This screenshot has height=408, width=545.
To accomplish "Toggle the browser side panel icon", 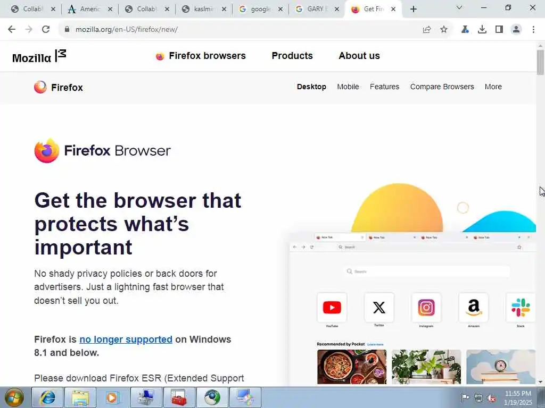I will point(499,30).
